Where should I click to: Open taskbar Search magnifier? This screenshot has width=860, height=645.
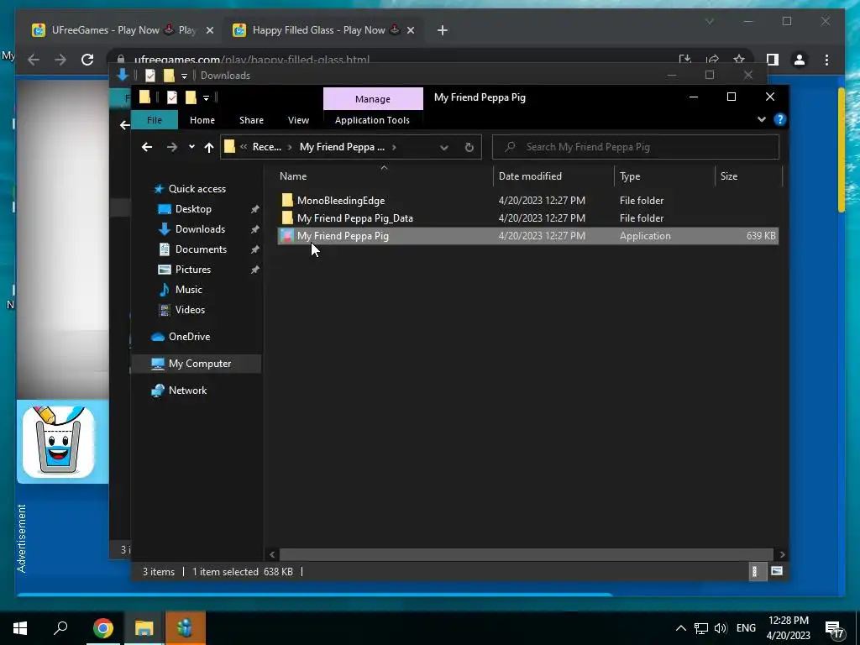[60, 627]
